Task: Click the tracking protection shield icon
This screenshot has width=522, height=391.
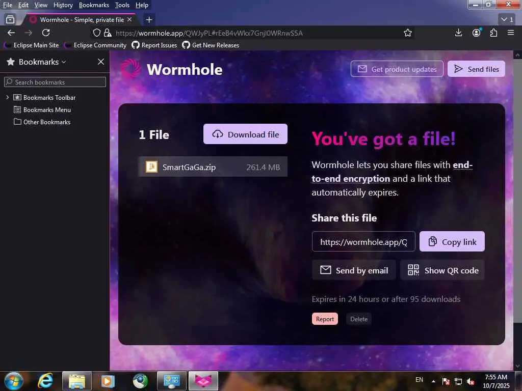Action: 96,33
